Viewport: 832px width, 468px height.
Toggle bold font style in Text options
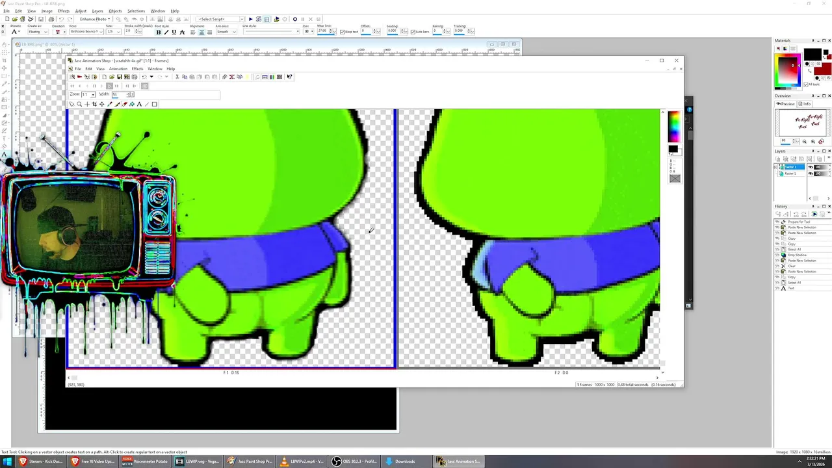[x=159, y=32]
